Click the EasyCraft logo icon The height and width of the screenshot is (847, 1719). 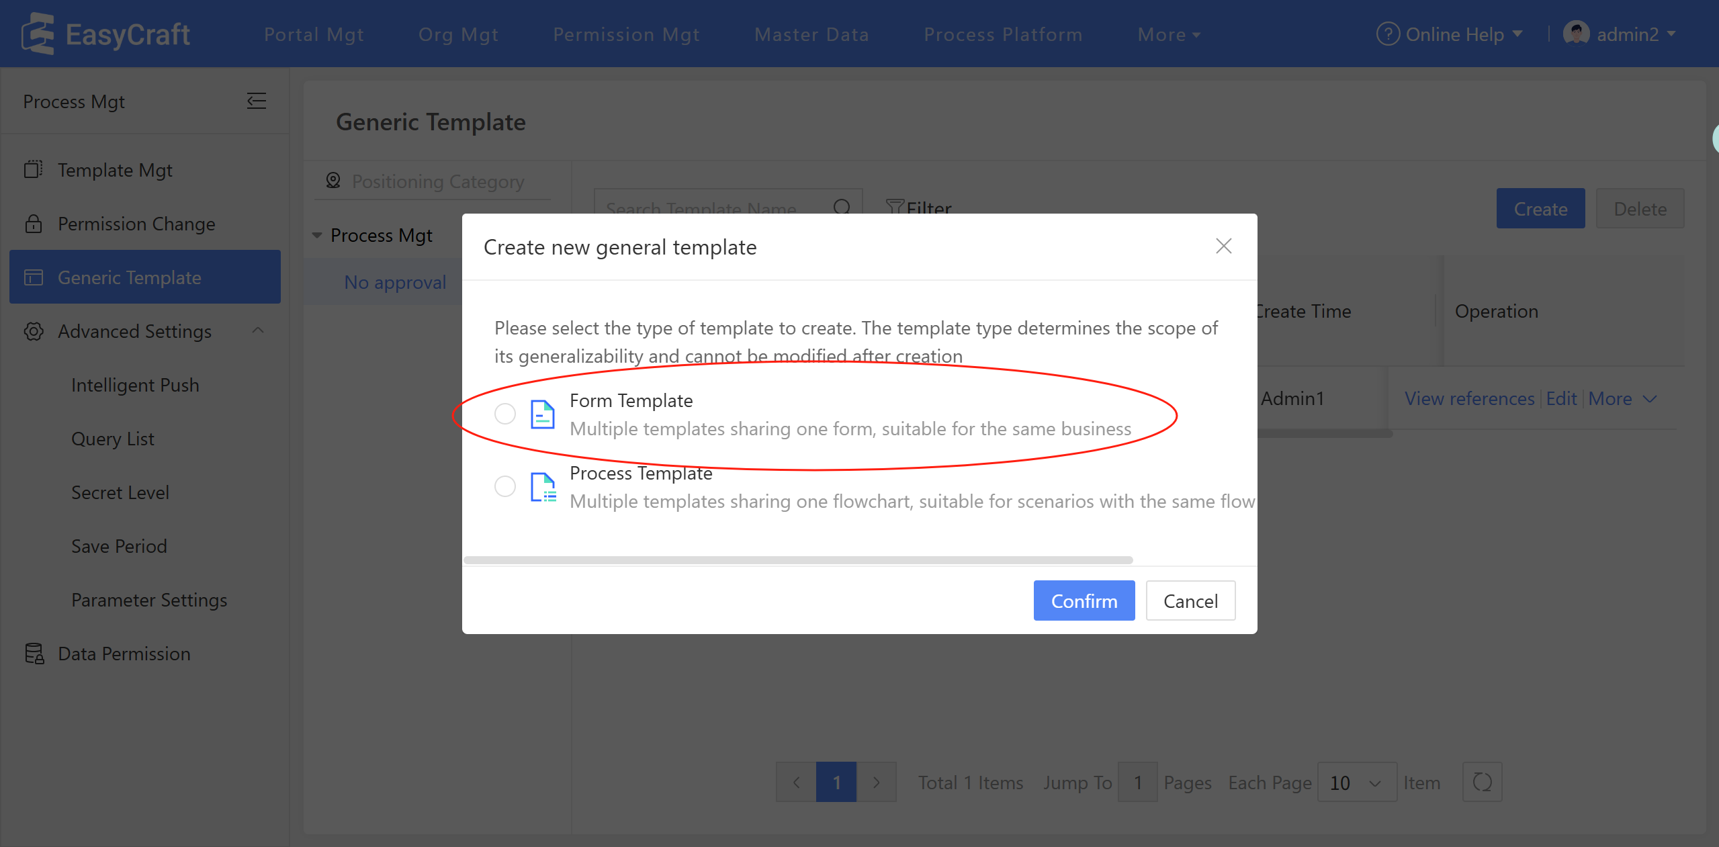[x=38, y=34]
